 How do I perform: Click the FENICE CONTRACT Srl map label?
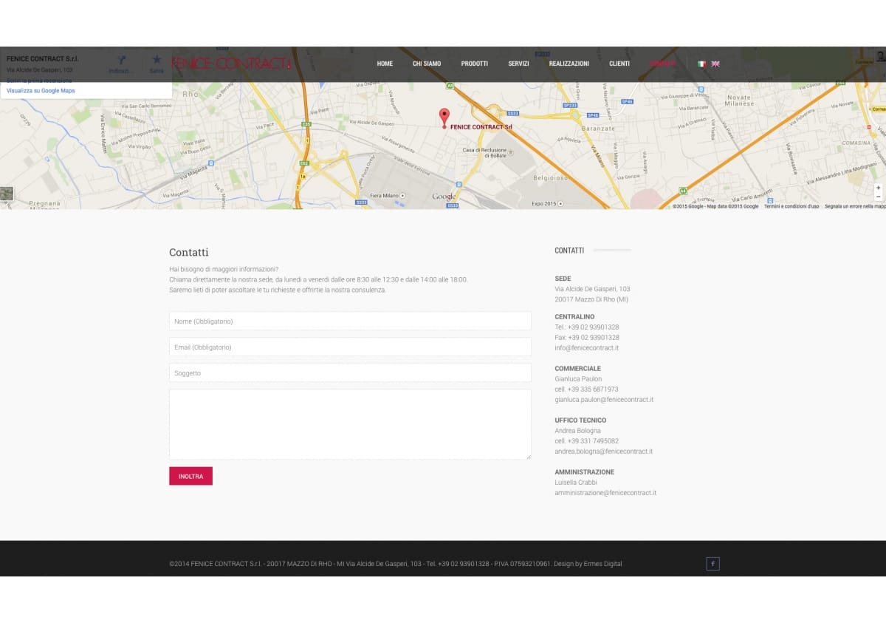click(x=481, y=127)
